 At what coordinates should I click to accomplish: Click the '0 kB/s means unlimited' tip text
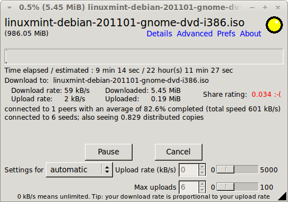pos(144,196)
